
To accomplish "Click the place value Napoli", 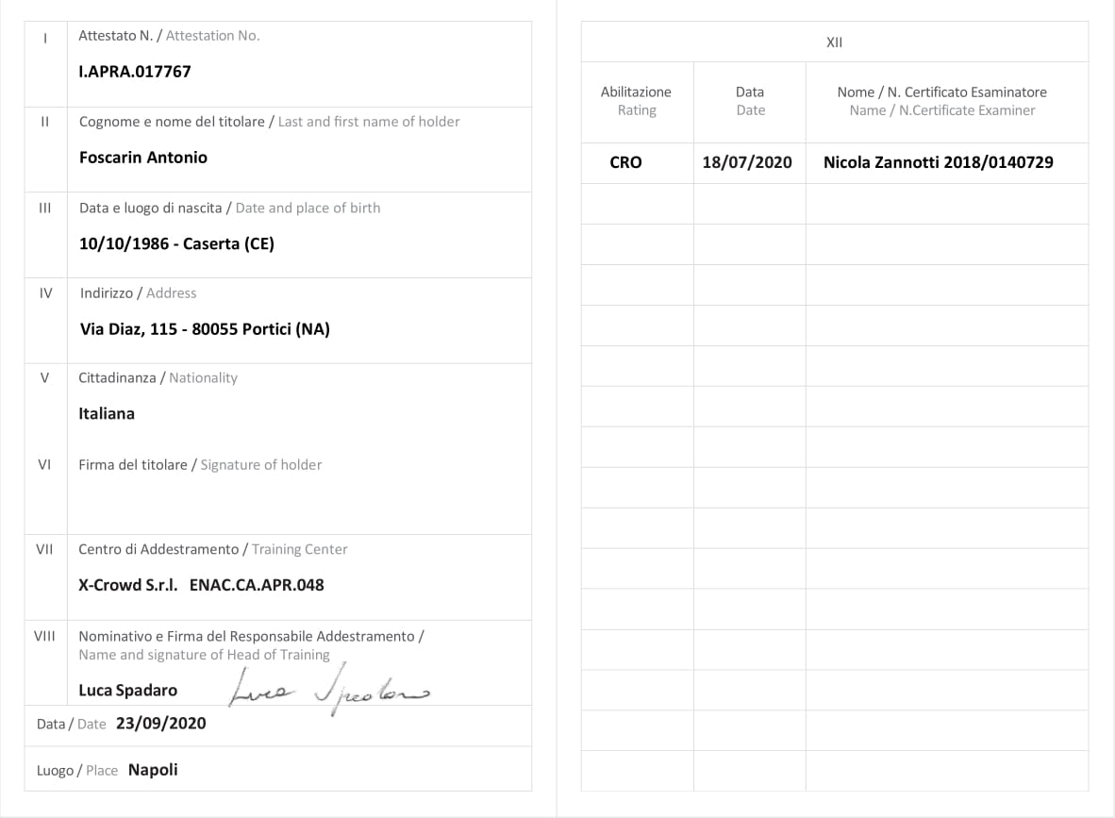I will point(153,770).
